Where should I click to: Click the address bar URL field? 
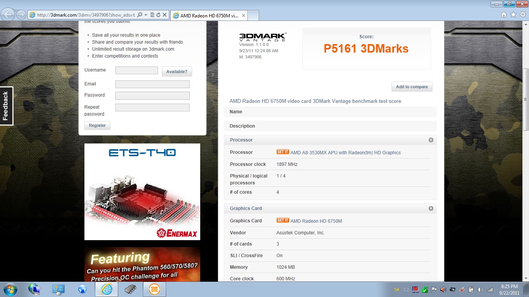pyautogui.click(x=86, y=15)
